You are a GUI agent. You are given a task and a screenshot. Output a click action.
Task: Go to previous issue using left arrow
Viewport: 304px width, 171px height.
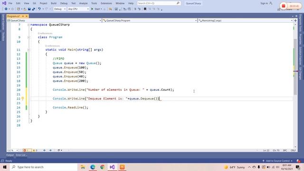click(45, 150)
